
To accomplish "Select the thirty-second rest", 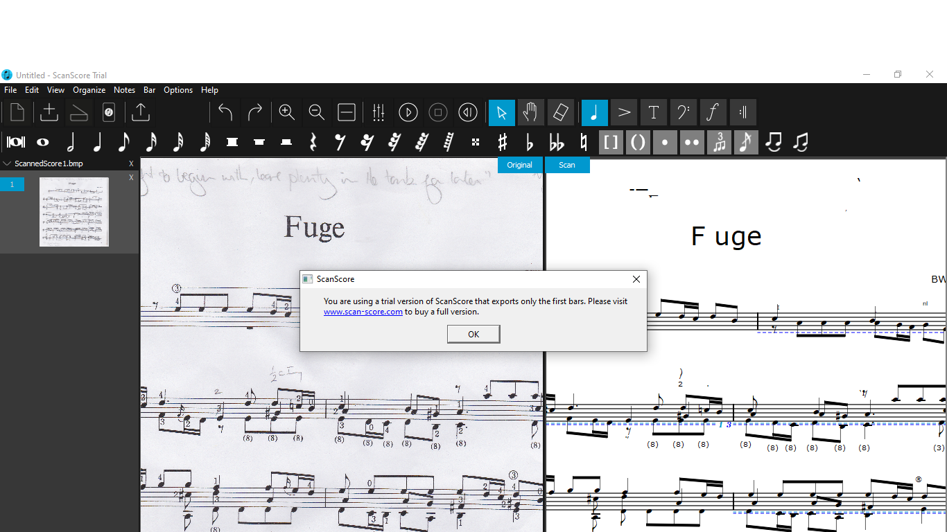I will [x=394, y=142].
